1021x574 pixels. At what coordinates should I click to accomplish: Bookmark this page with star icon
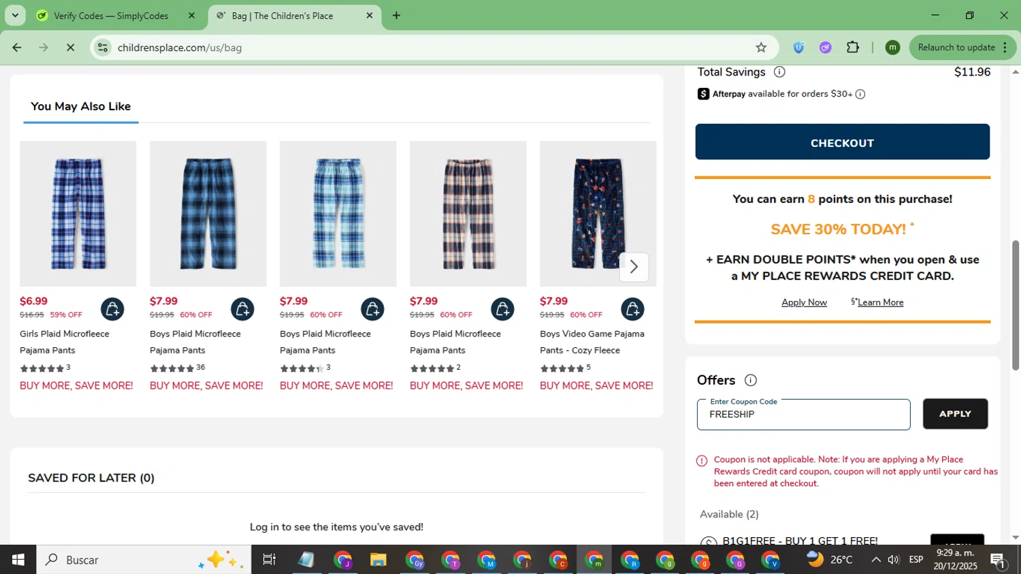tap(761, 48)
